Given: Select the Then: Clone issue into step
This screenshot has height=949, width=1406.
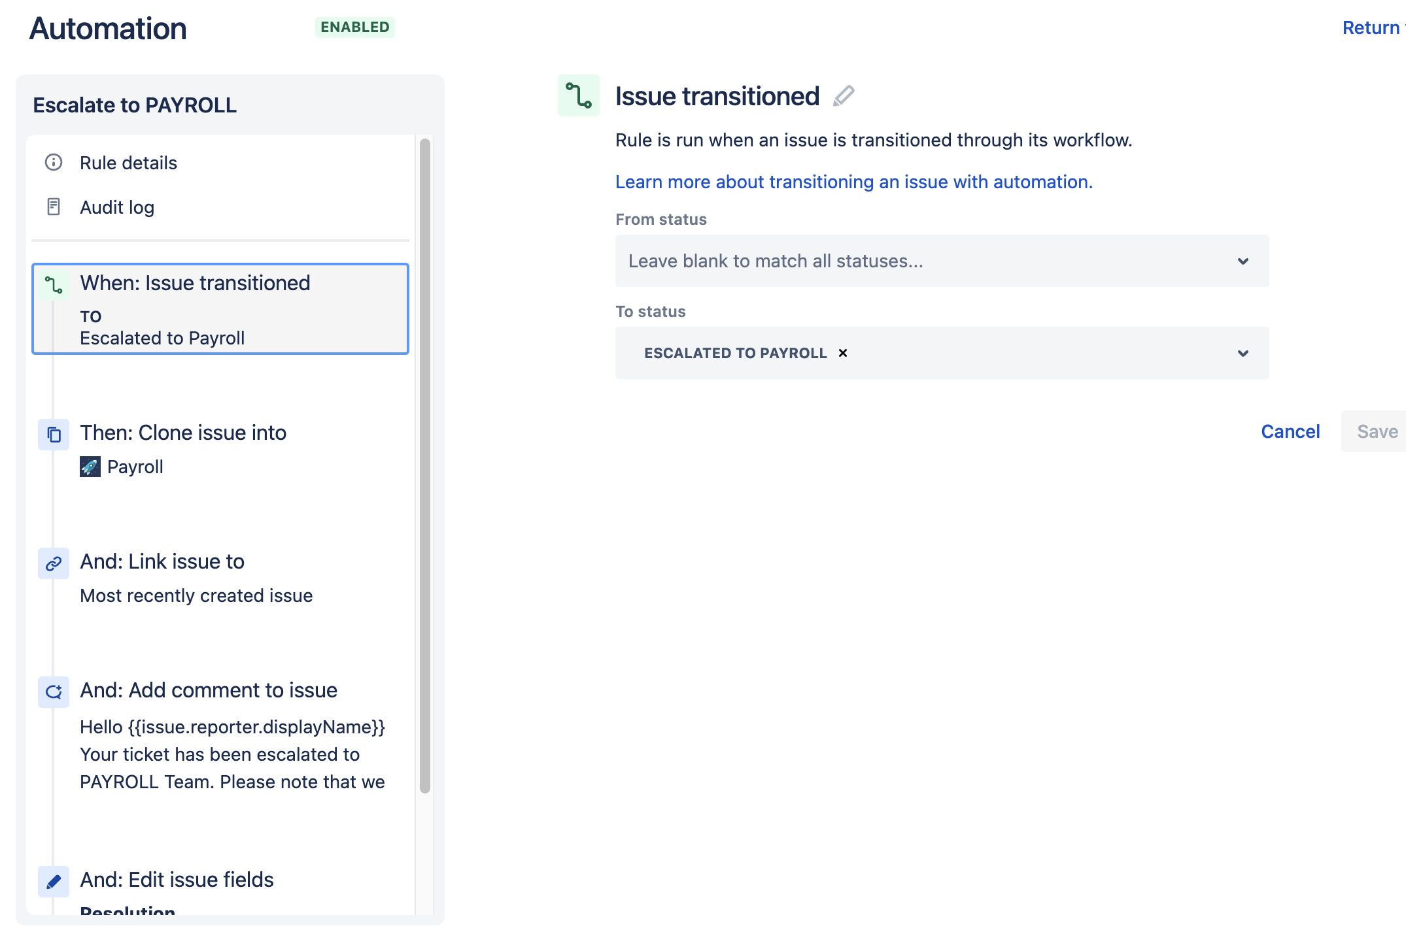Looking at the screenshot, I should [183, 433].
